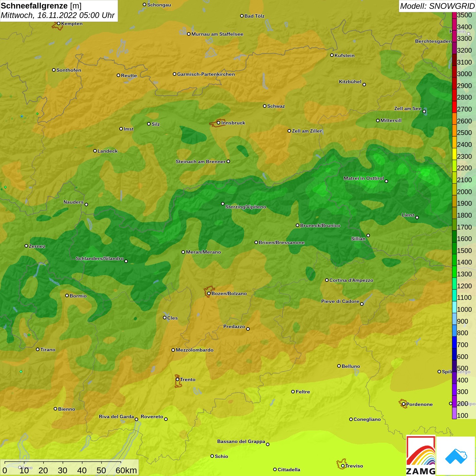Click the Predazzo location dot
The image size is (476, 476).
248,329
